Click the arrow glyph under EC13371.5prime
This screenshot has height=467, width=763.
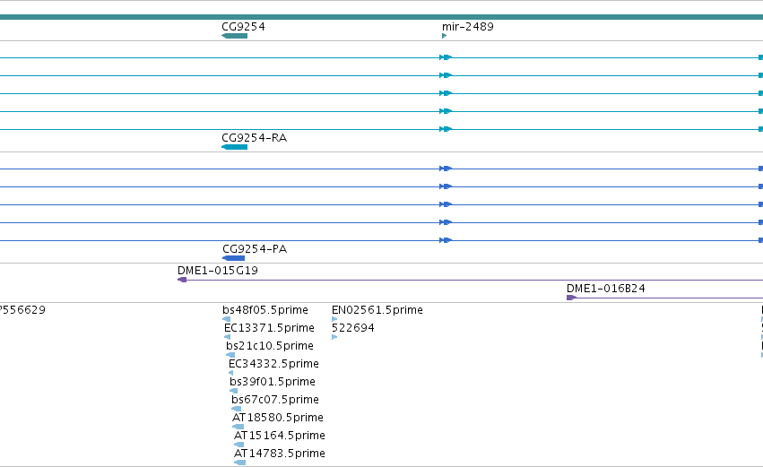click(227, 337)
